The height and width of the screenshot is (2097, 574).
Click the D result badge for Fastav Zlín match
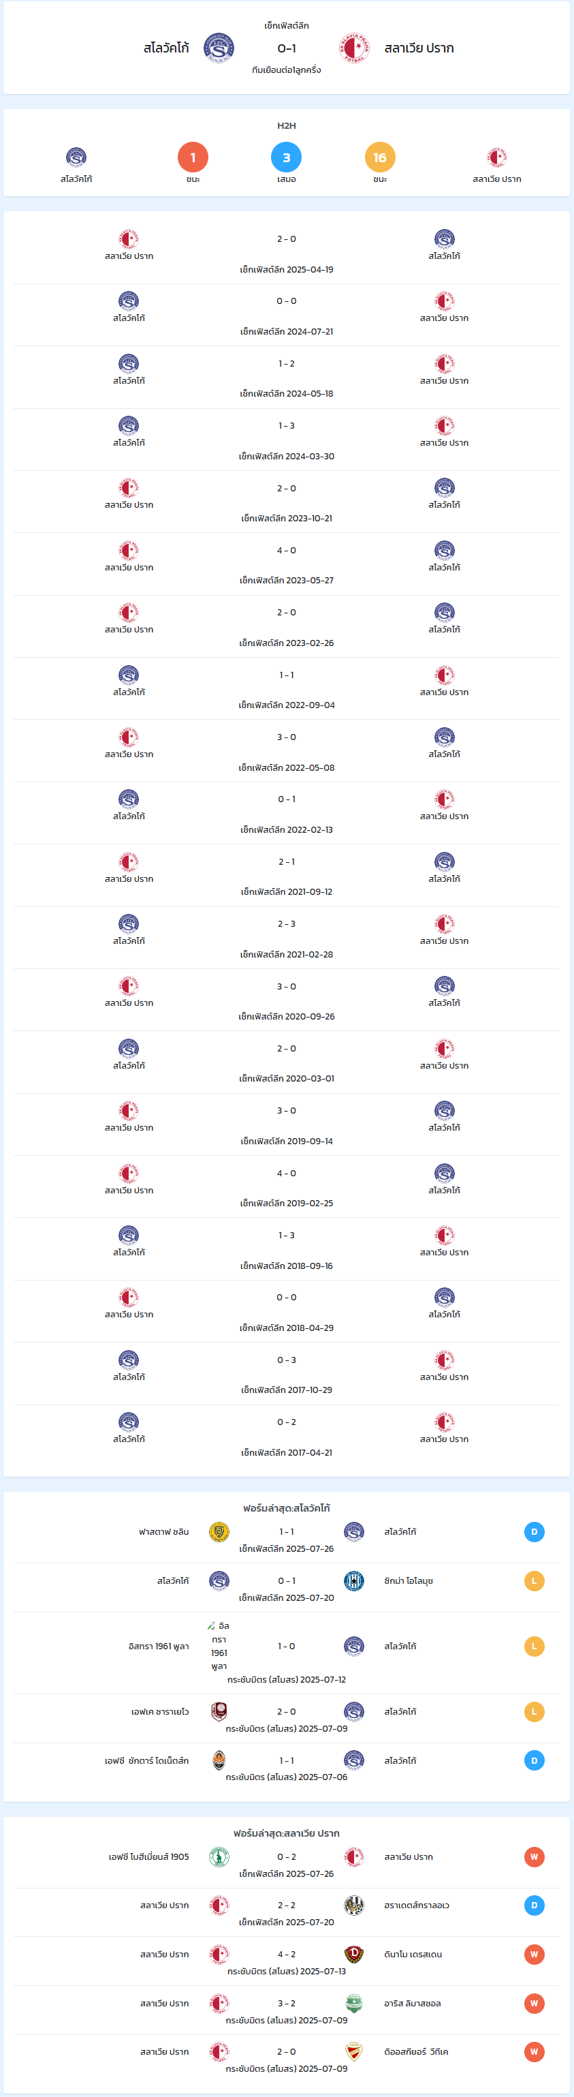(x=534, y=1531)
